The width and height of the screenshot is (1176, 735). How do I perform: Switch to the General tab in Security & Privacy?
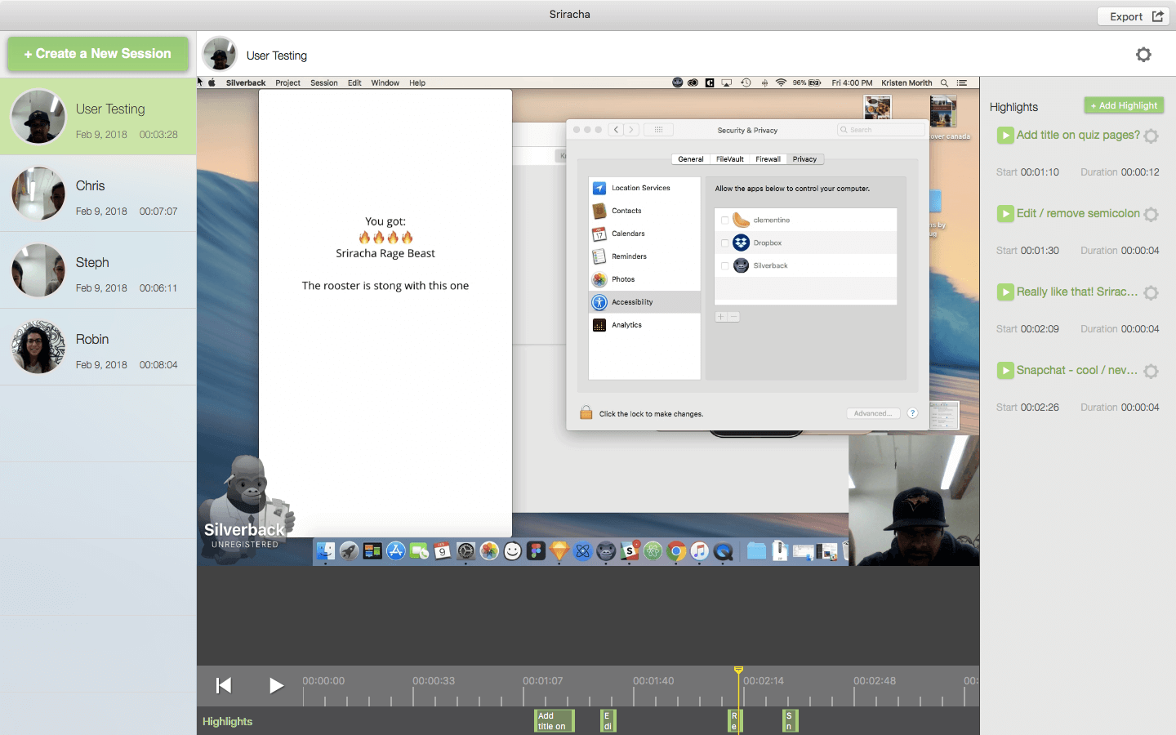tap(691, 159)
